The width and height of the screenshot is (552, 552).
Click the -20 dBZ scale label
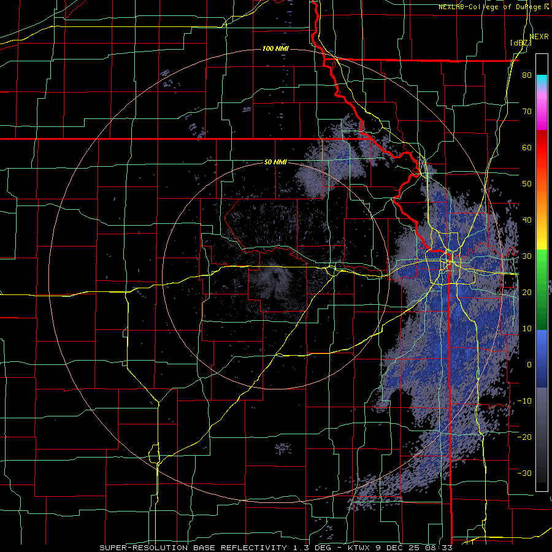(x=524, y=437)
